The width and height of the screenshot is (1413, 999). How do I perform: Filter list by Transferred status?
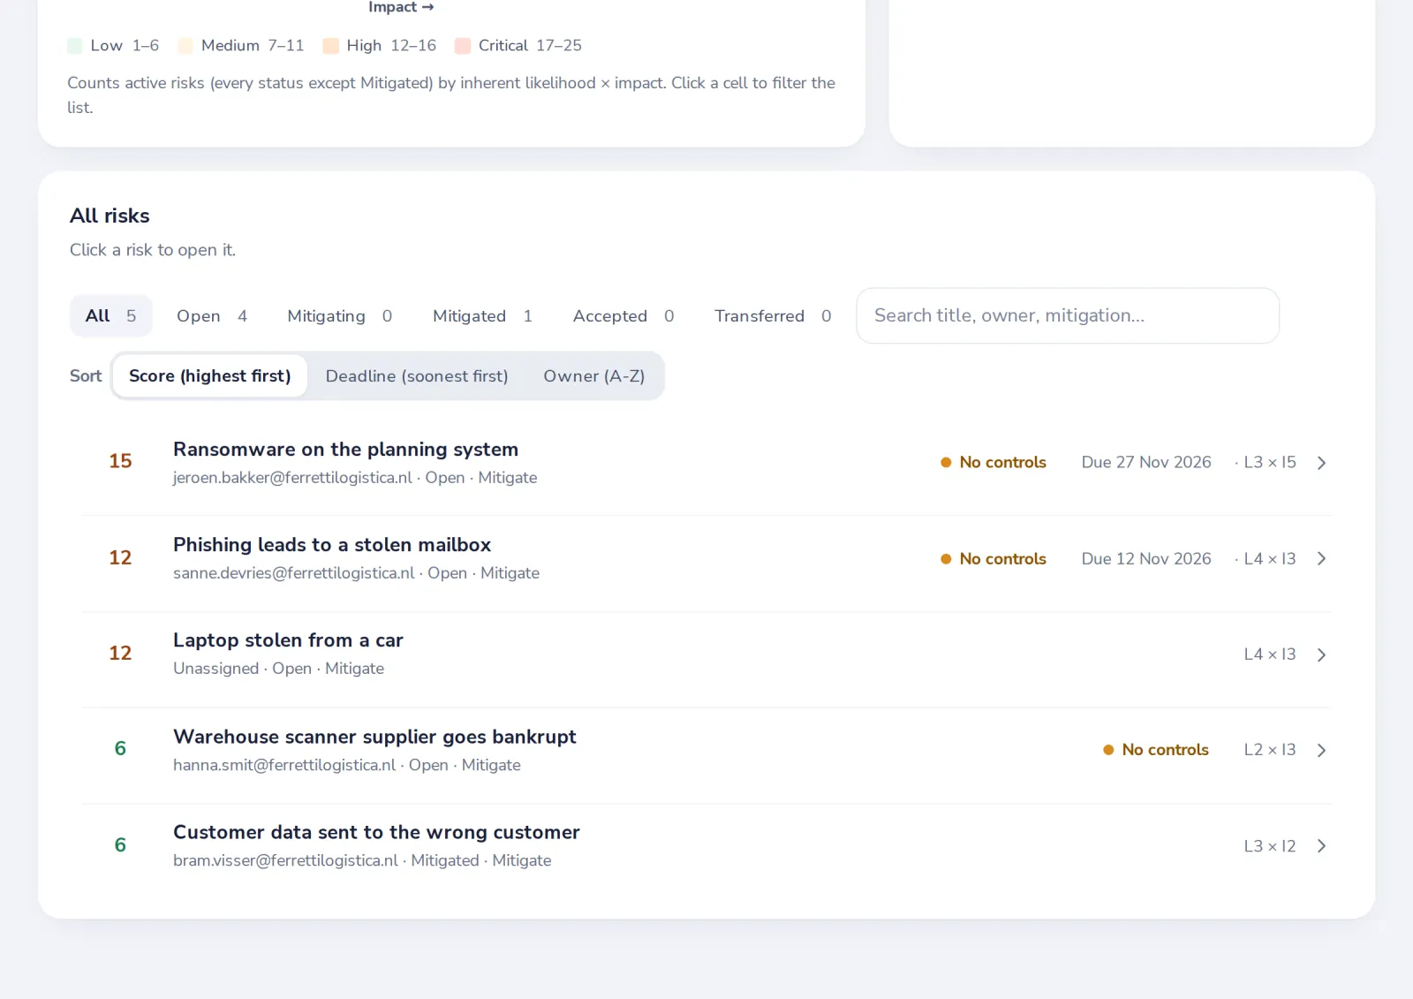pyautogui.click(x=773, y=315)
